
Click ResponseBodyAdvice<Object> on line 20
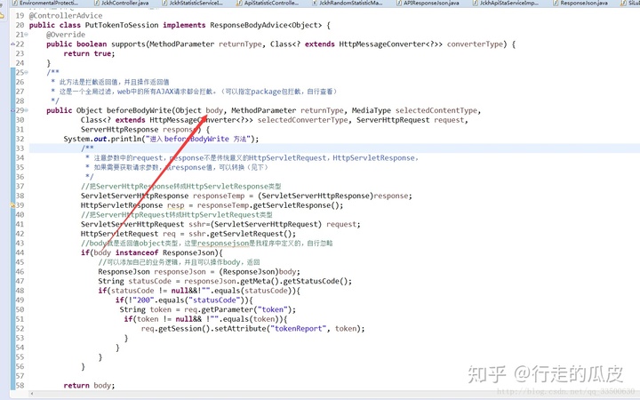[x=266, y=25]
